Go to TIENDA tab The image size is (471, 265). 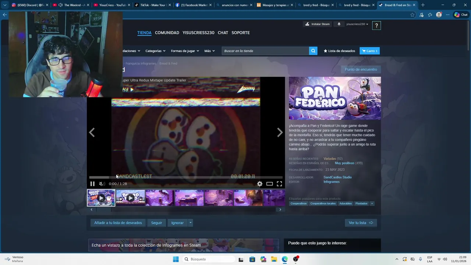144,33
